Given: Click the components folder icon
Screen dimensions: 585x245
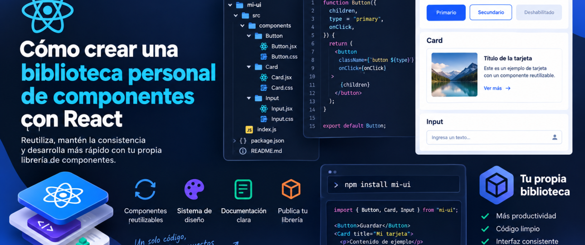Looking at the screenshot, I should (252, 26).
